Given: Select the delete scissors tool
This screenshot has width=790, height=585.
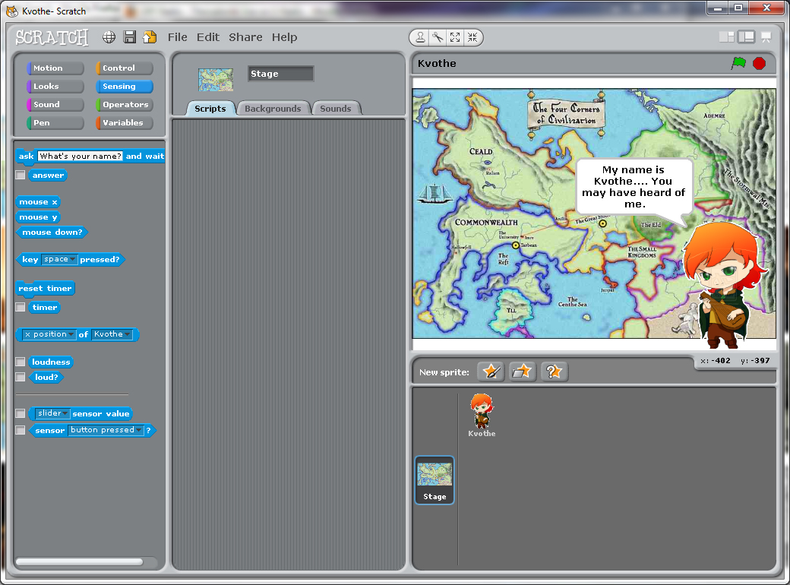Looking at the screenshot, I should (x=438, y=37).
